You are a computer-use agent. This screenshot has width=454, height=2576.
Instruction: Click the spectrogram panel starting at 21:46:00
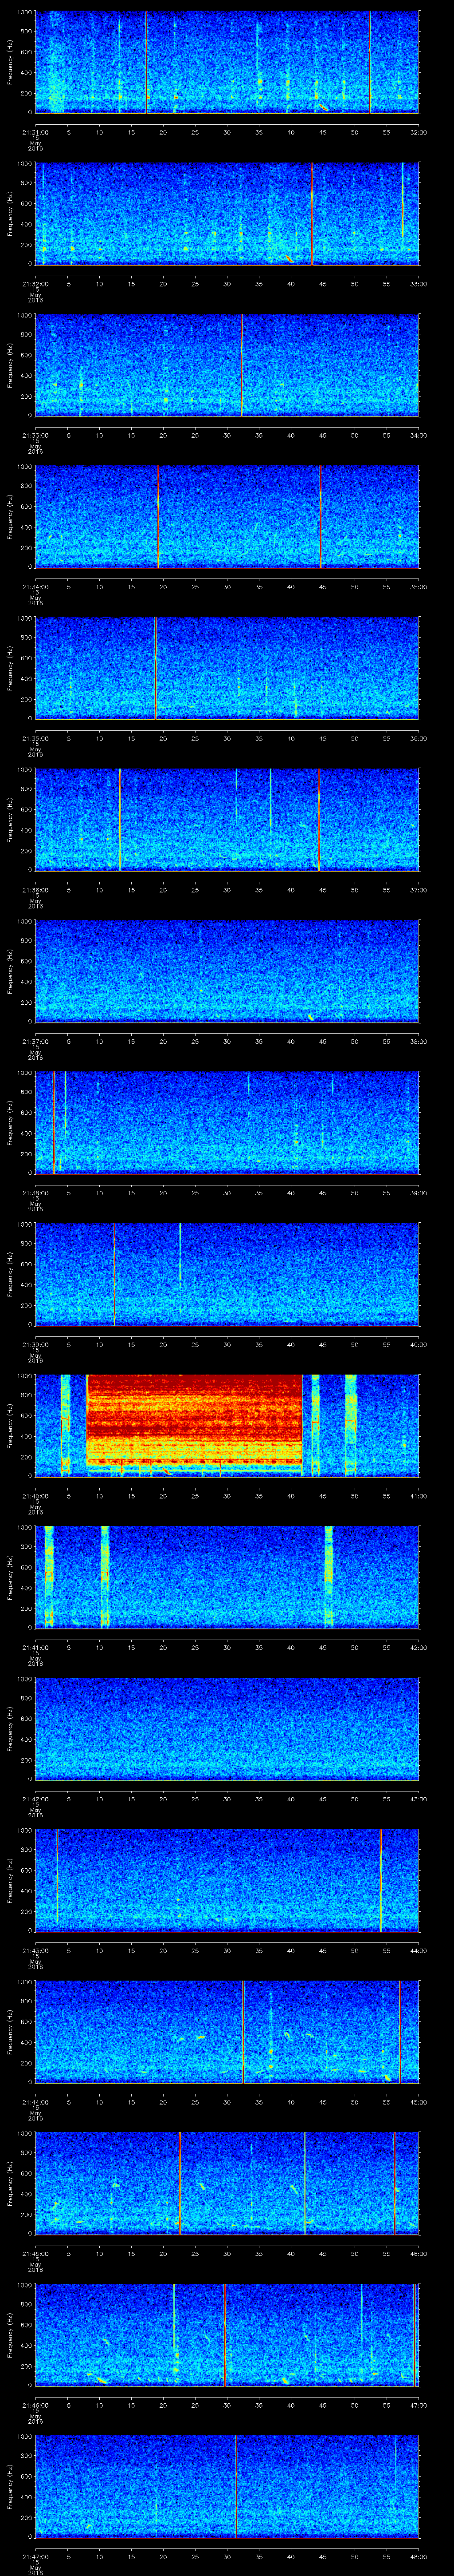[227, 2334]
